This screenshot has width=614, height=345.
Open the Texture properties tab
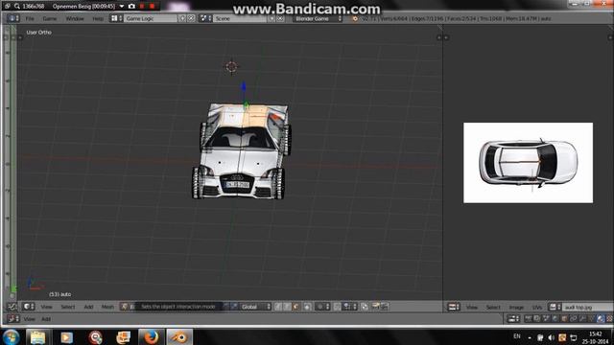coord(609,319)
